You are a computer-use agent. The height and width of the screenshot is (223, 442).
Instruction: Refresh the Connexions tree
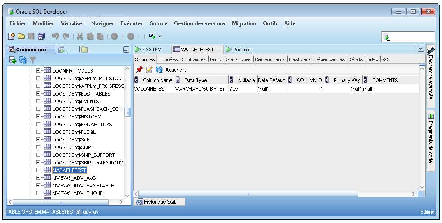click(23, 59)
